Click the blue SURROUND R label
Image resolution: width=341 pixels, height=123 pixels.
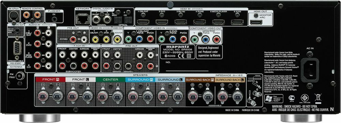pos(140,79)
